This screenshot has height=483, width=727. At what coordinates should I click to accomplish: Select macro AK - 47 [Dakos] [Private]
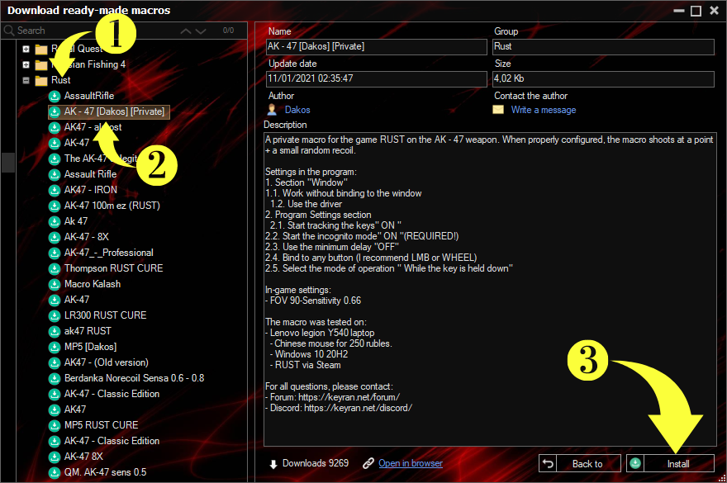tap(109, 111)
